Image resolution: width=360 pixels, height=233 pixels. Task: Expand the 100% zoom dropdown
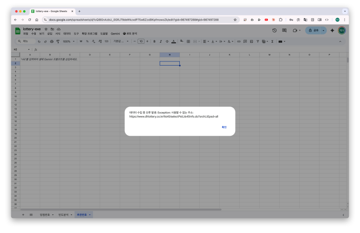tap(68, 41)
